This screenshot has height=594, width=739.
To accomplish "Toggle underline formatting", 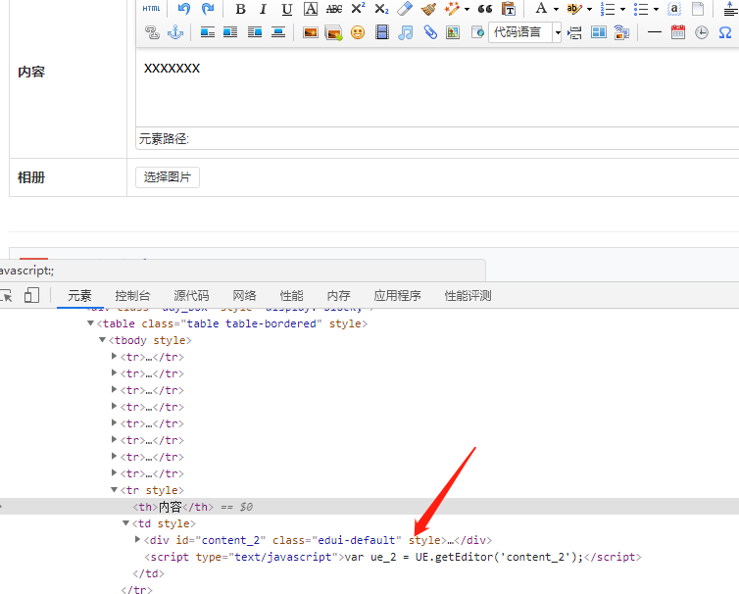I will [286, 9].
